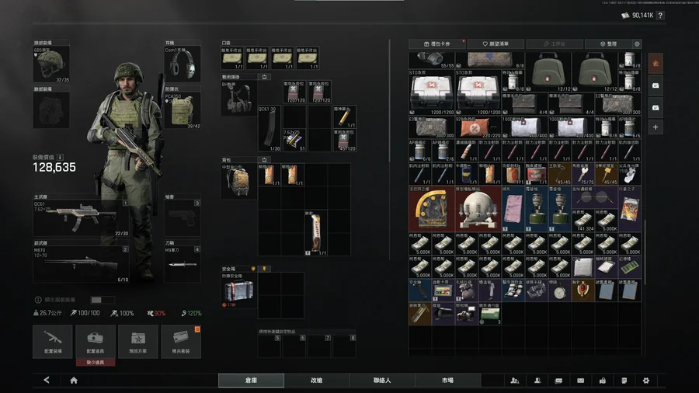The image size is (699, 393).
Task: Select the orange main stash page icon
Action: (656, 64)
